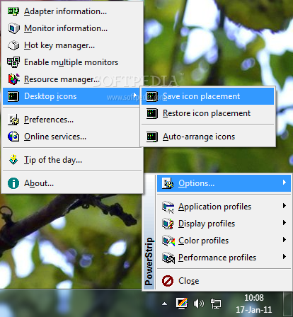This screenshot has height=317, width=293.
Task: Choose Enable multiple monitors
Action: click(72, 62)
